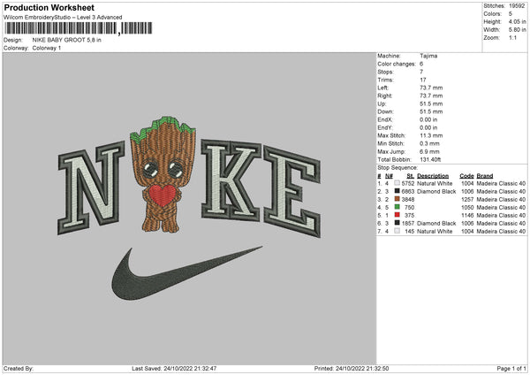The width and height of the screenshot is (530, 375).
Task: Click the barcode under the worksheet title
Action: [78, 28]
